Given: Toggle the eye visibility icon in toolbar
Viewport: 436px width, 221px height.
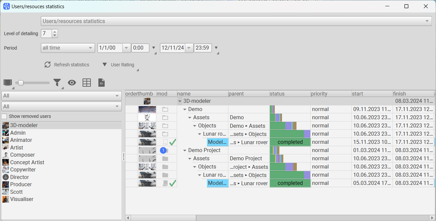Looking at the screenshot, I should point(72,83).
